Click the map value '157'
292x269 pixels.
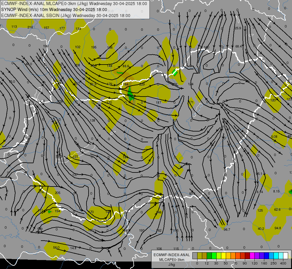(x=46, y=28)
